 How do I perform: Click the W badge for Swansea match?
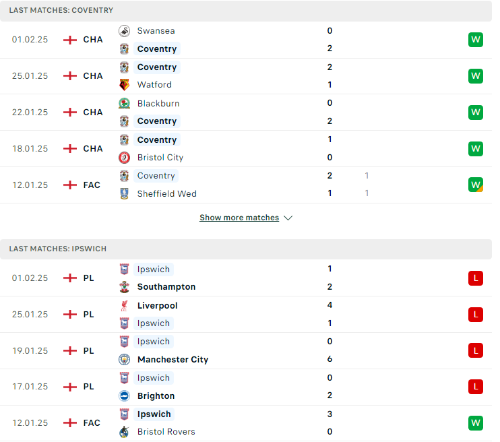(x=476, y=40)
